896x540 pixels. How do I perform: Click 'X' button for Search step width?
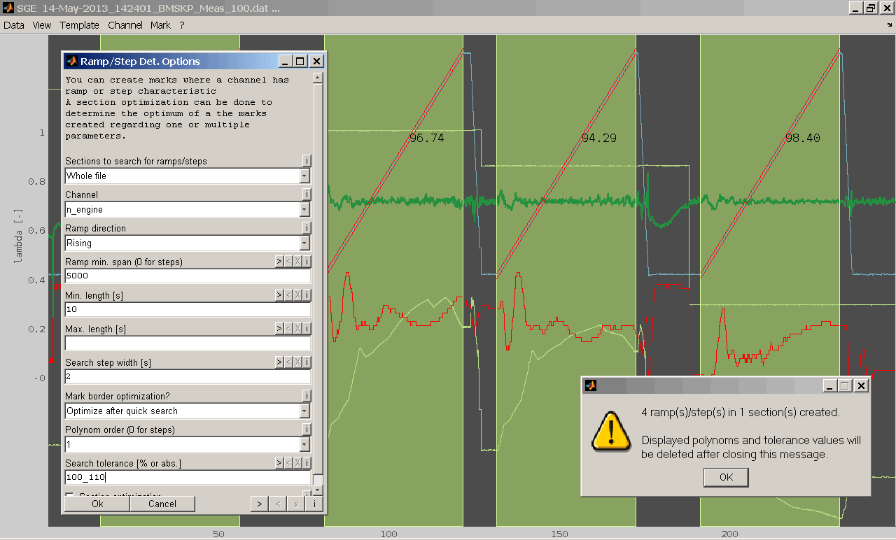click(297, 362)
